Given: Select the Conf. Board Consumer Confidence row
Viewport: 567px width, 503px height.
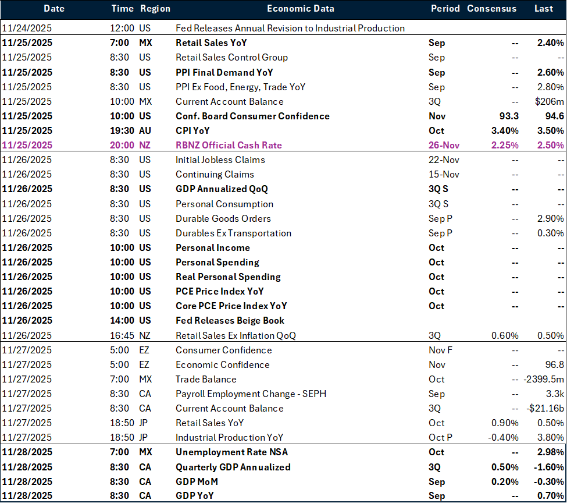Looking at the screenshot, I should (x=252, y=116).
